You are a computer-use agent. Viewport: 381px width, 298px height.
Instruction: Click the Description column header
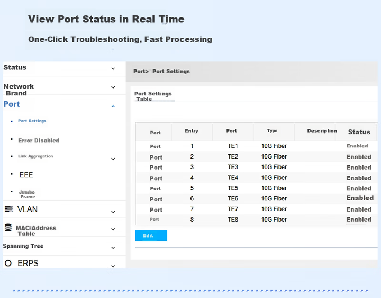pos(322,131)
